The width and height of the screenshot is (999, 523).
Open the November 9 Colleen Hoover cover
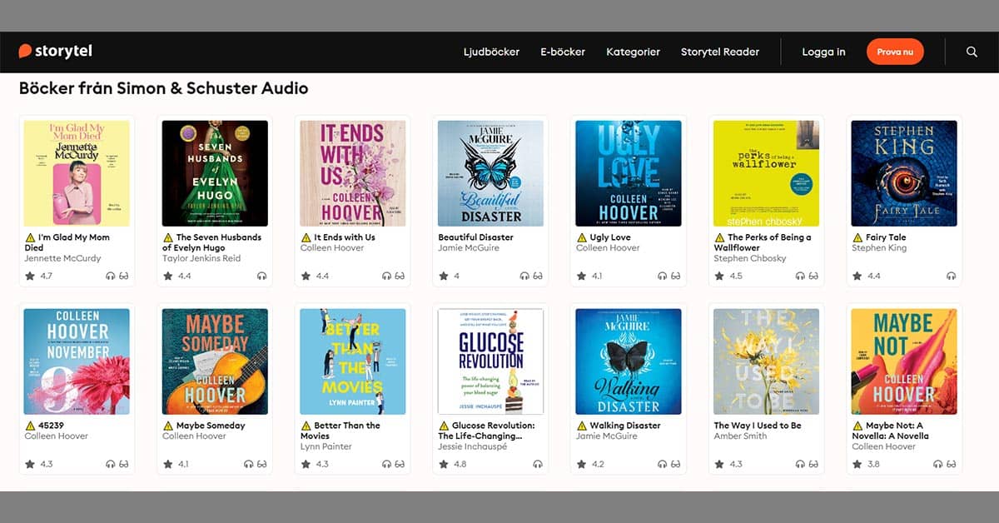click(x=77, y=361)
